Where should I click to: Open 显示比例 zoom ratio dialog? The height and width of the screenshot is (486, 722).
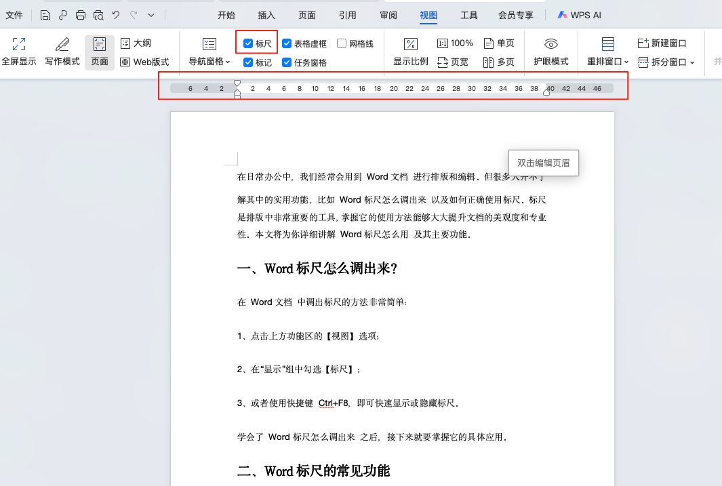[411, 52]
